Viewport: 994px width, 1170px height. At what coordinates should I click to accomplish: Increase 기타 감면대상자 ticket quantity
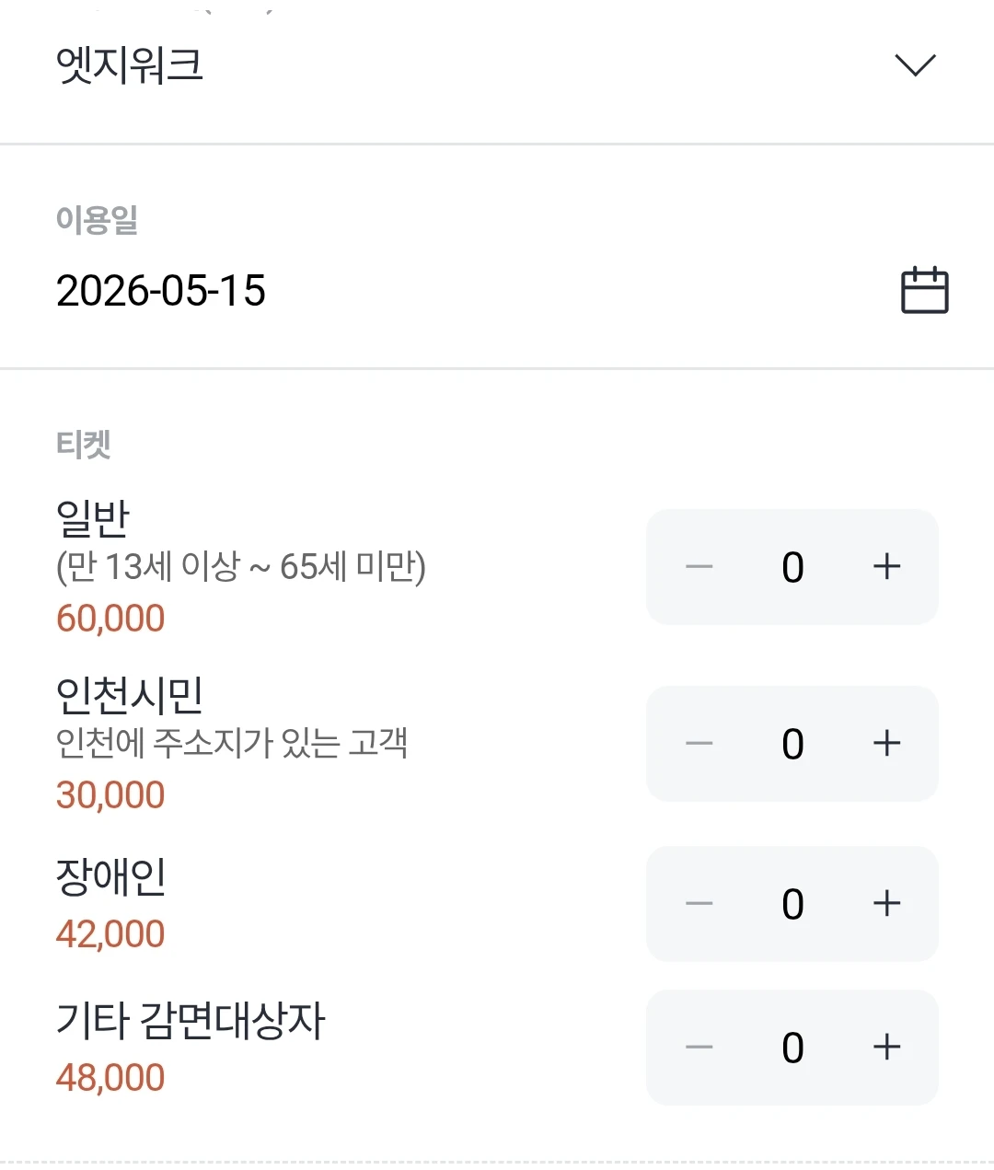click(886, 1047)
